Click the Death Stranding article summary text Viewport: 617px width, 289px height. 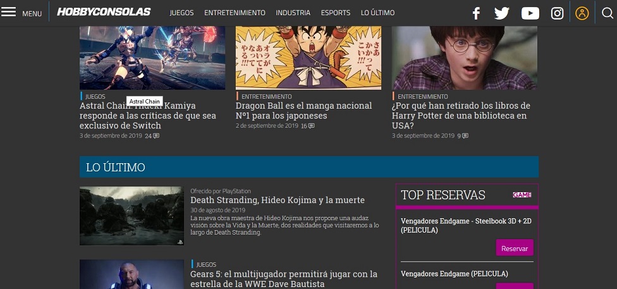tap(284, 225)
